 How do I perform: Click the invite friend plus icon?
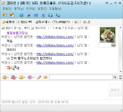coord(5,15)
